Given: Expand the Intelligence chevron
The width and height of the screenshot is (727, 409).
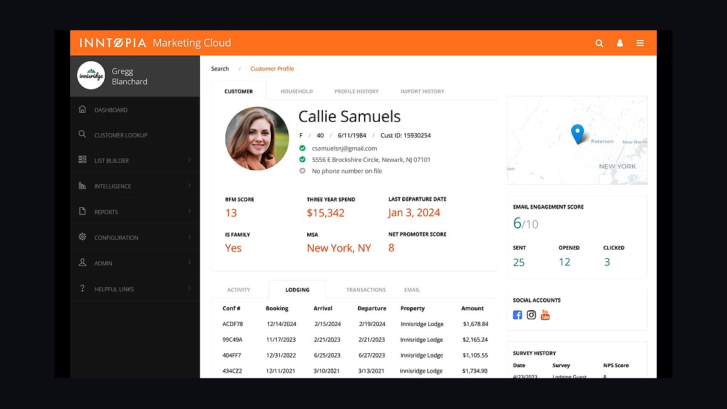Looking at the screenshot, I should (189, 185).
